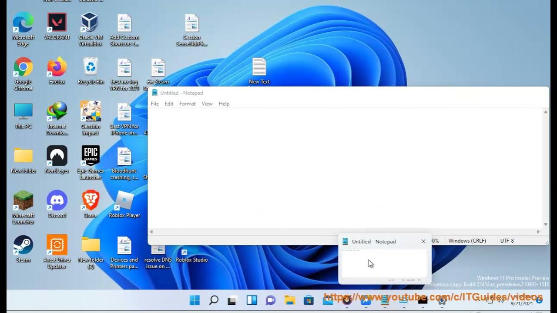
Task: Click the Roblox Studio shortcut label
Action: click(192, 260)
